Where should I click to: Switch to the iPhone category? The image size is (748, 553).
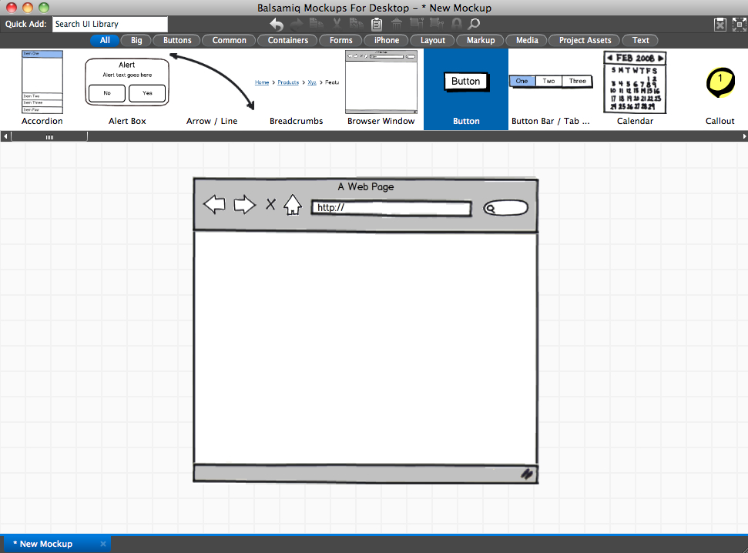[x=387, y=40]
